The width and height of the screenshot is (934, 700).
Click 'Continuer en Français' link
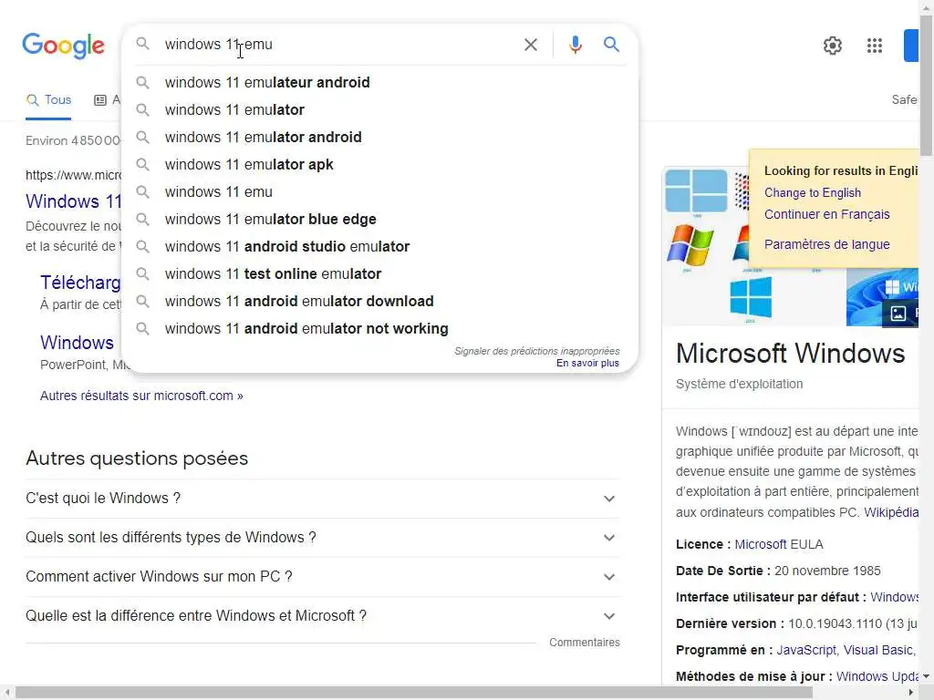coord(826,214)
